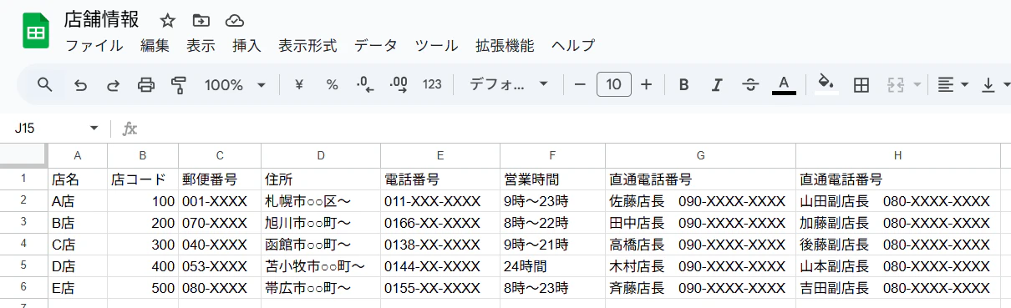Open the 123 number formats menu

coord(432,84)
